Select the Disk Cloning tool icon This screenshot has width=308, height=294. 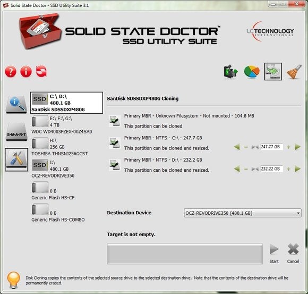click(x=273, y=72)
